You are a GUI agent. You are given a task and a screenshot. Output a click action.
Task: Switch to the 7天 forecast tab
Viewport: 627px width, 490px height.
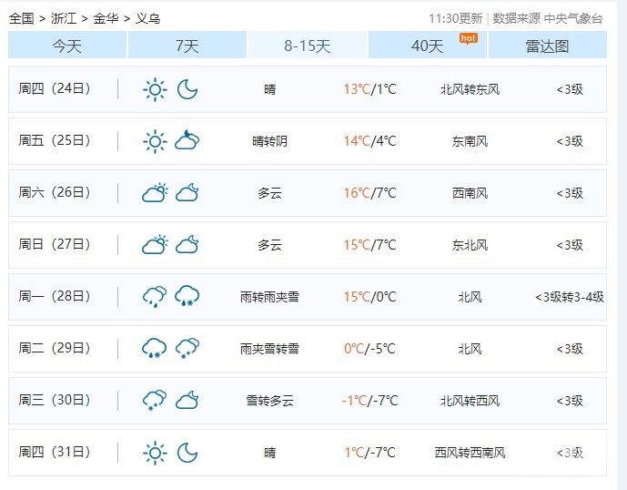coord(187,46)
